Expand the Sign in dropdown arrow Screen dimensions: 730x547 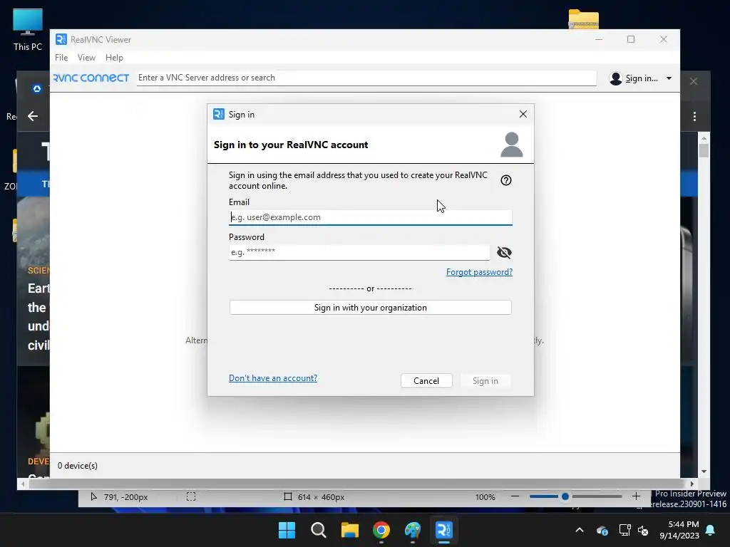click(669, 78)
